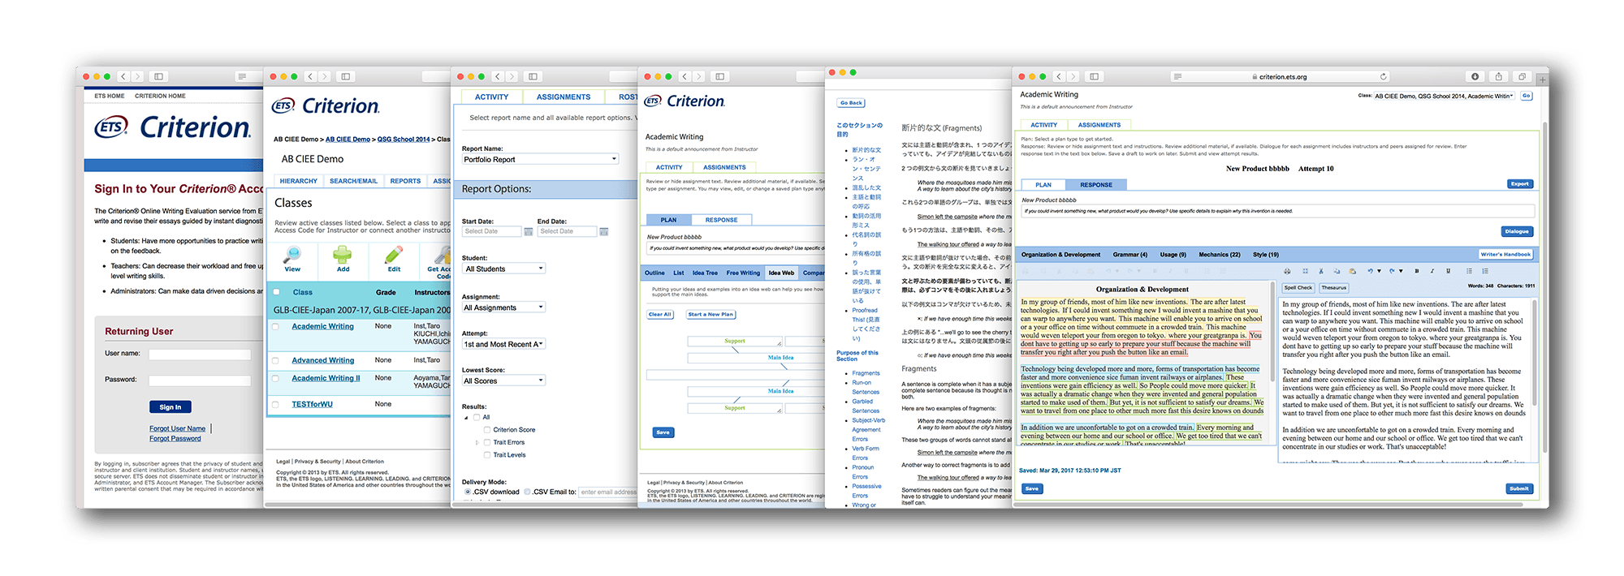The height and width of the screenshot is (576, 1624).
Task: Select the .CSV download radio button
Action: pyautogui.click(x=468, y=492)
